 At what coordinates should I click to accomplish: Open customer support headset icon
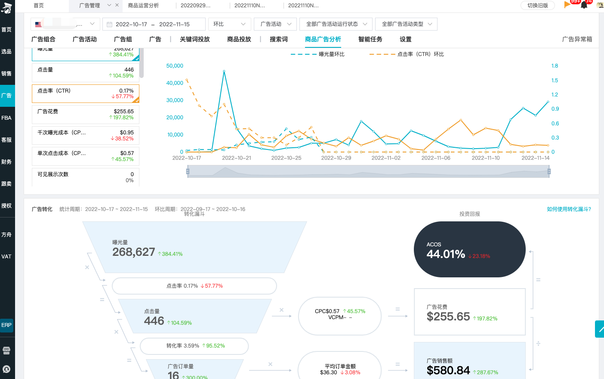point(6,369)
